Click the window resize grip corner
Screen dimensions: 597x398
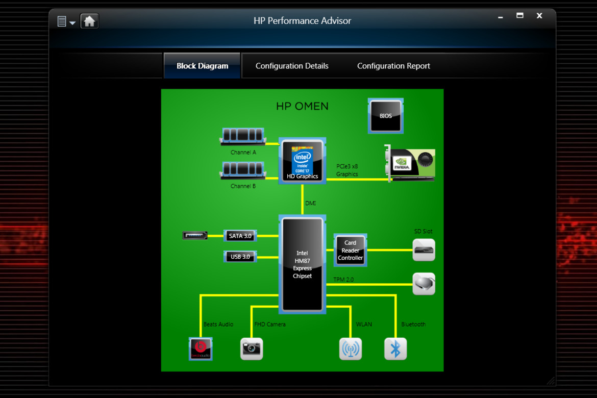pos(551,381)
